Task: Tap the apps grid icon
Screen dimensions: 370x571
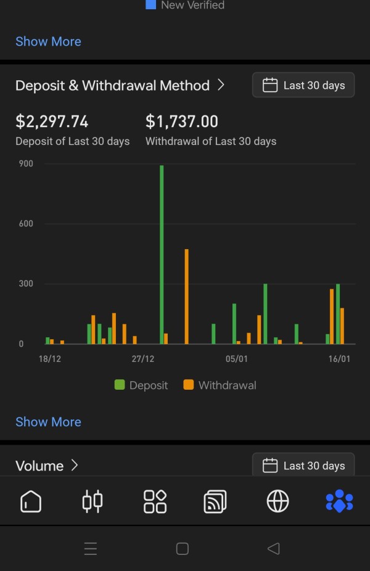Action: pyautogui.click(x=155, y=501)
